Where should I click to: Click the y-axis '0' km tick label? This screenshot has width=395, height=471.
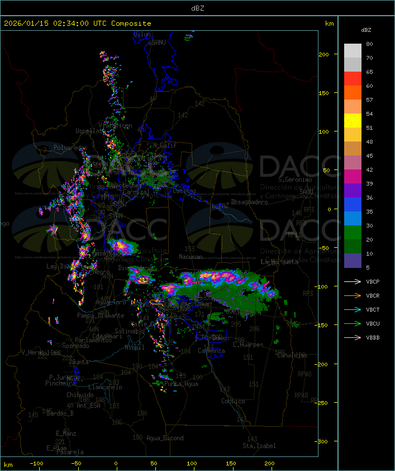click(329, 209)
